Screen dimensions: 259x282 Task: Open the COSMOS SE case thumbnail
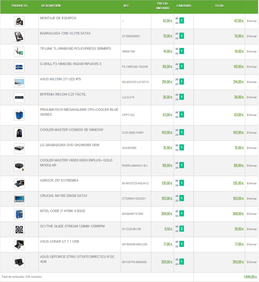point(19,133)
